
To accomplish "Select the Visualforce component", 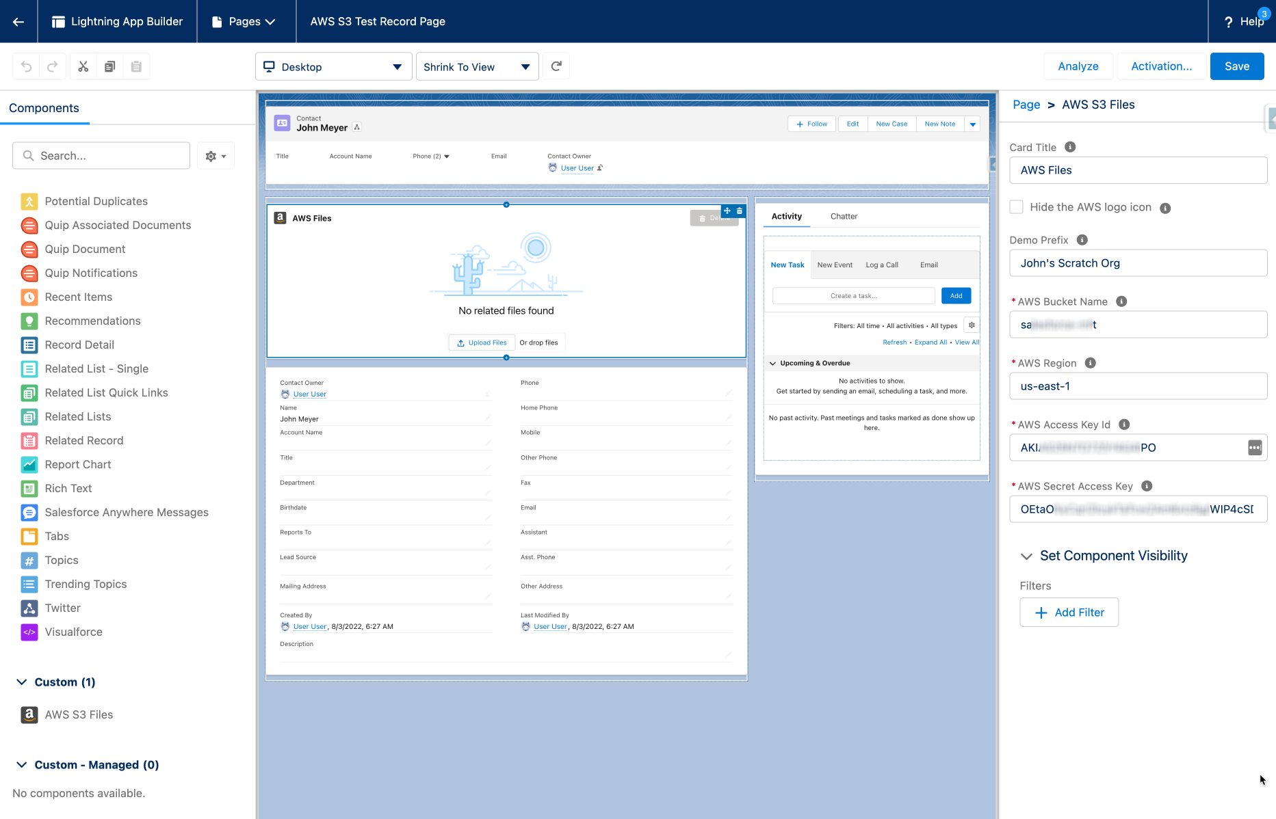I will (x=62, y=632).
